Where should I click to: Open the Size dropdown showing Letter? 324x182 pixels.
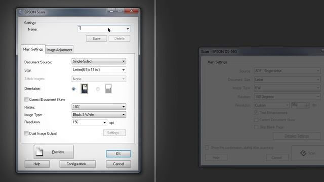[99, 70]
